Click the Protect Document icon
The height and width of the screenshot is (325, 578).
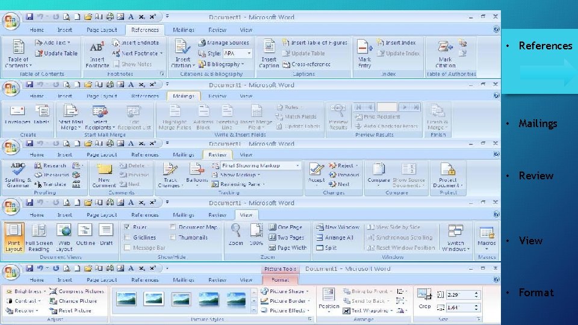point(448,170)
